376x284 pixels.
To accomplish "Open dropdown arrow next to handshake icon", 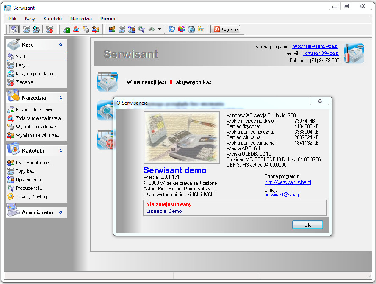I will point(159,30).
